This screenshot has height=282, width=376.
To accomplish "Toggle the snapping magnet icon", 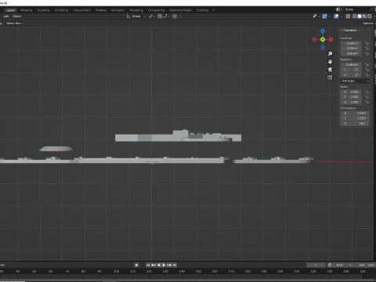I will [160, 16].
